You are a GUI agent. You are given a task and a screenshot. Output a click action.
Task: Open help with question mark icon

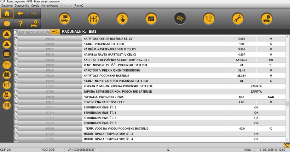[20, 24]
